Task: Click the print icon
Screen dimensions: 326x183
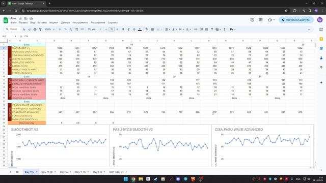Action: [35, 29]
